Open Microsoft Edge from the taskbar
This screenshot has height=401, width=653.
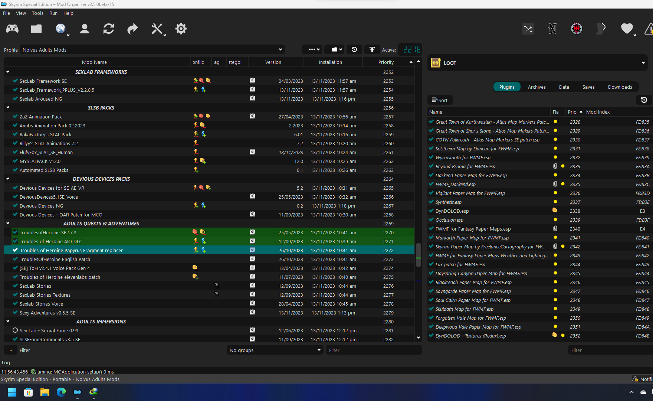tap(61, 392)
